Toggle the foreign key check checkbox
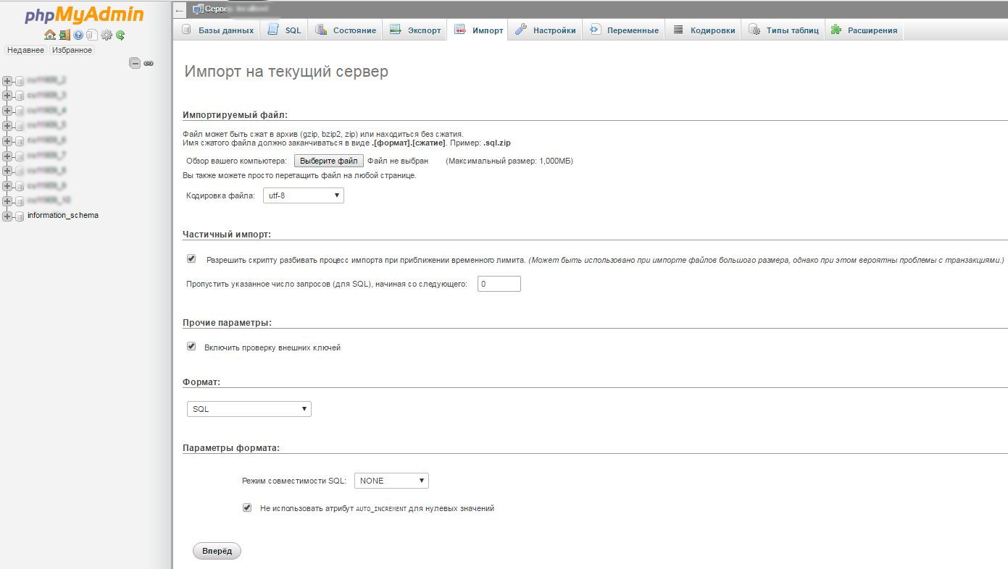This screenshot has width=1008, height=569. click(191, 347)
